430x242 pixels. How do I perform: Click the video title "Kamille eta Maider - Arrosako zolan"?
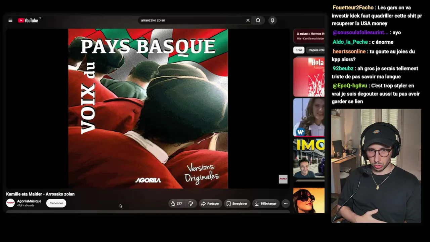click(x=40, y=194)
